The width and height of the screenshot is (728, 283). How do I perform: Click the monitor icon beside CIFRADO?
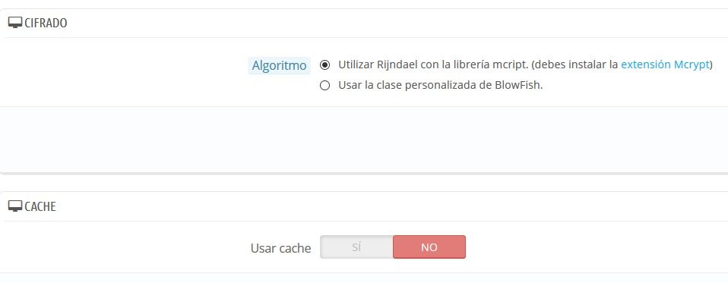click(x=15, y=23)
